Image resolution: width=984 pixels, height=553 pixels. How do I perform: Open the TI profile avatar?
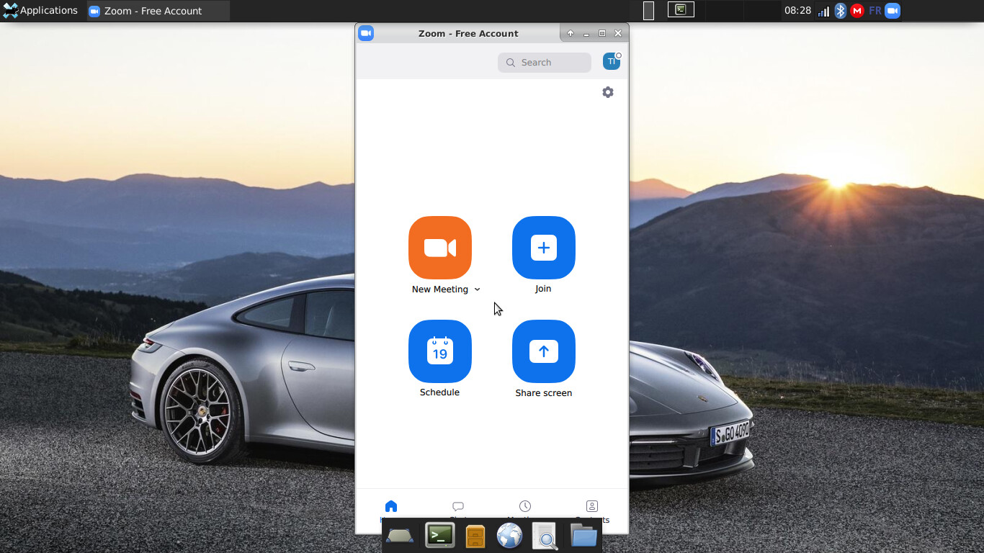coord(612,62)
